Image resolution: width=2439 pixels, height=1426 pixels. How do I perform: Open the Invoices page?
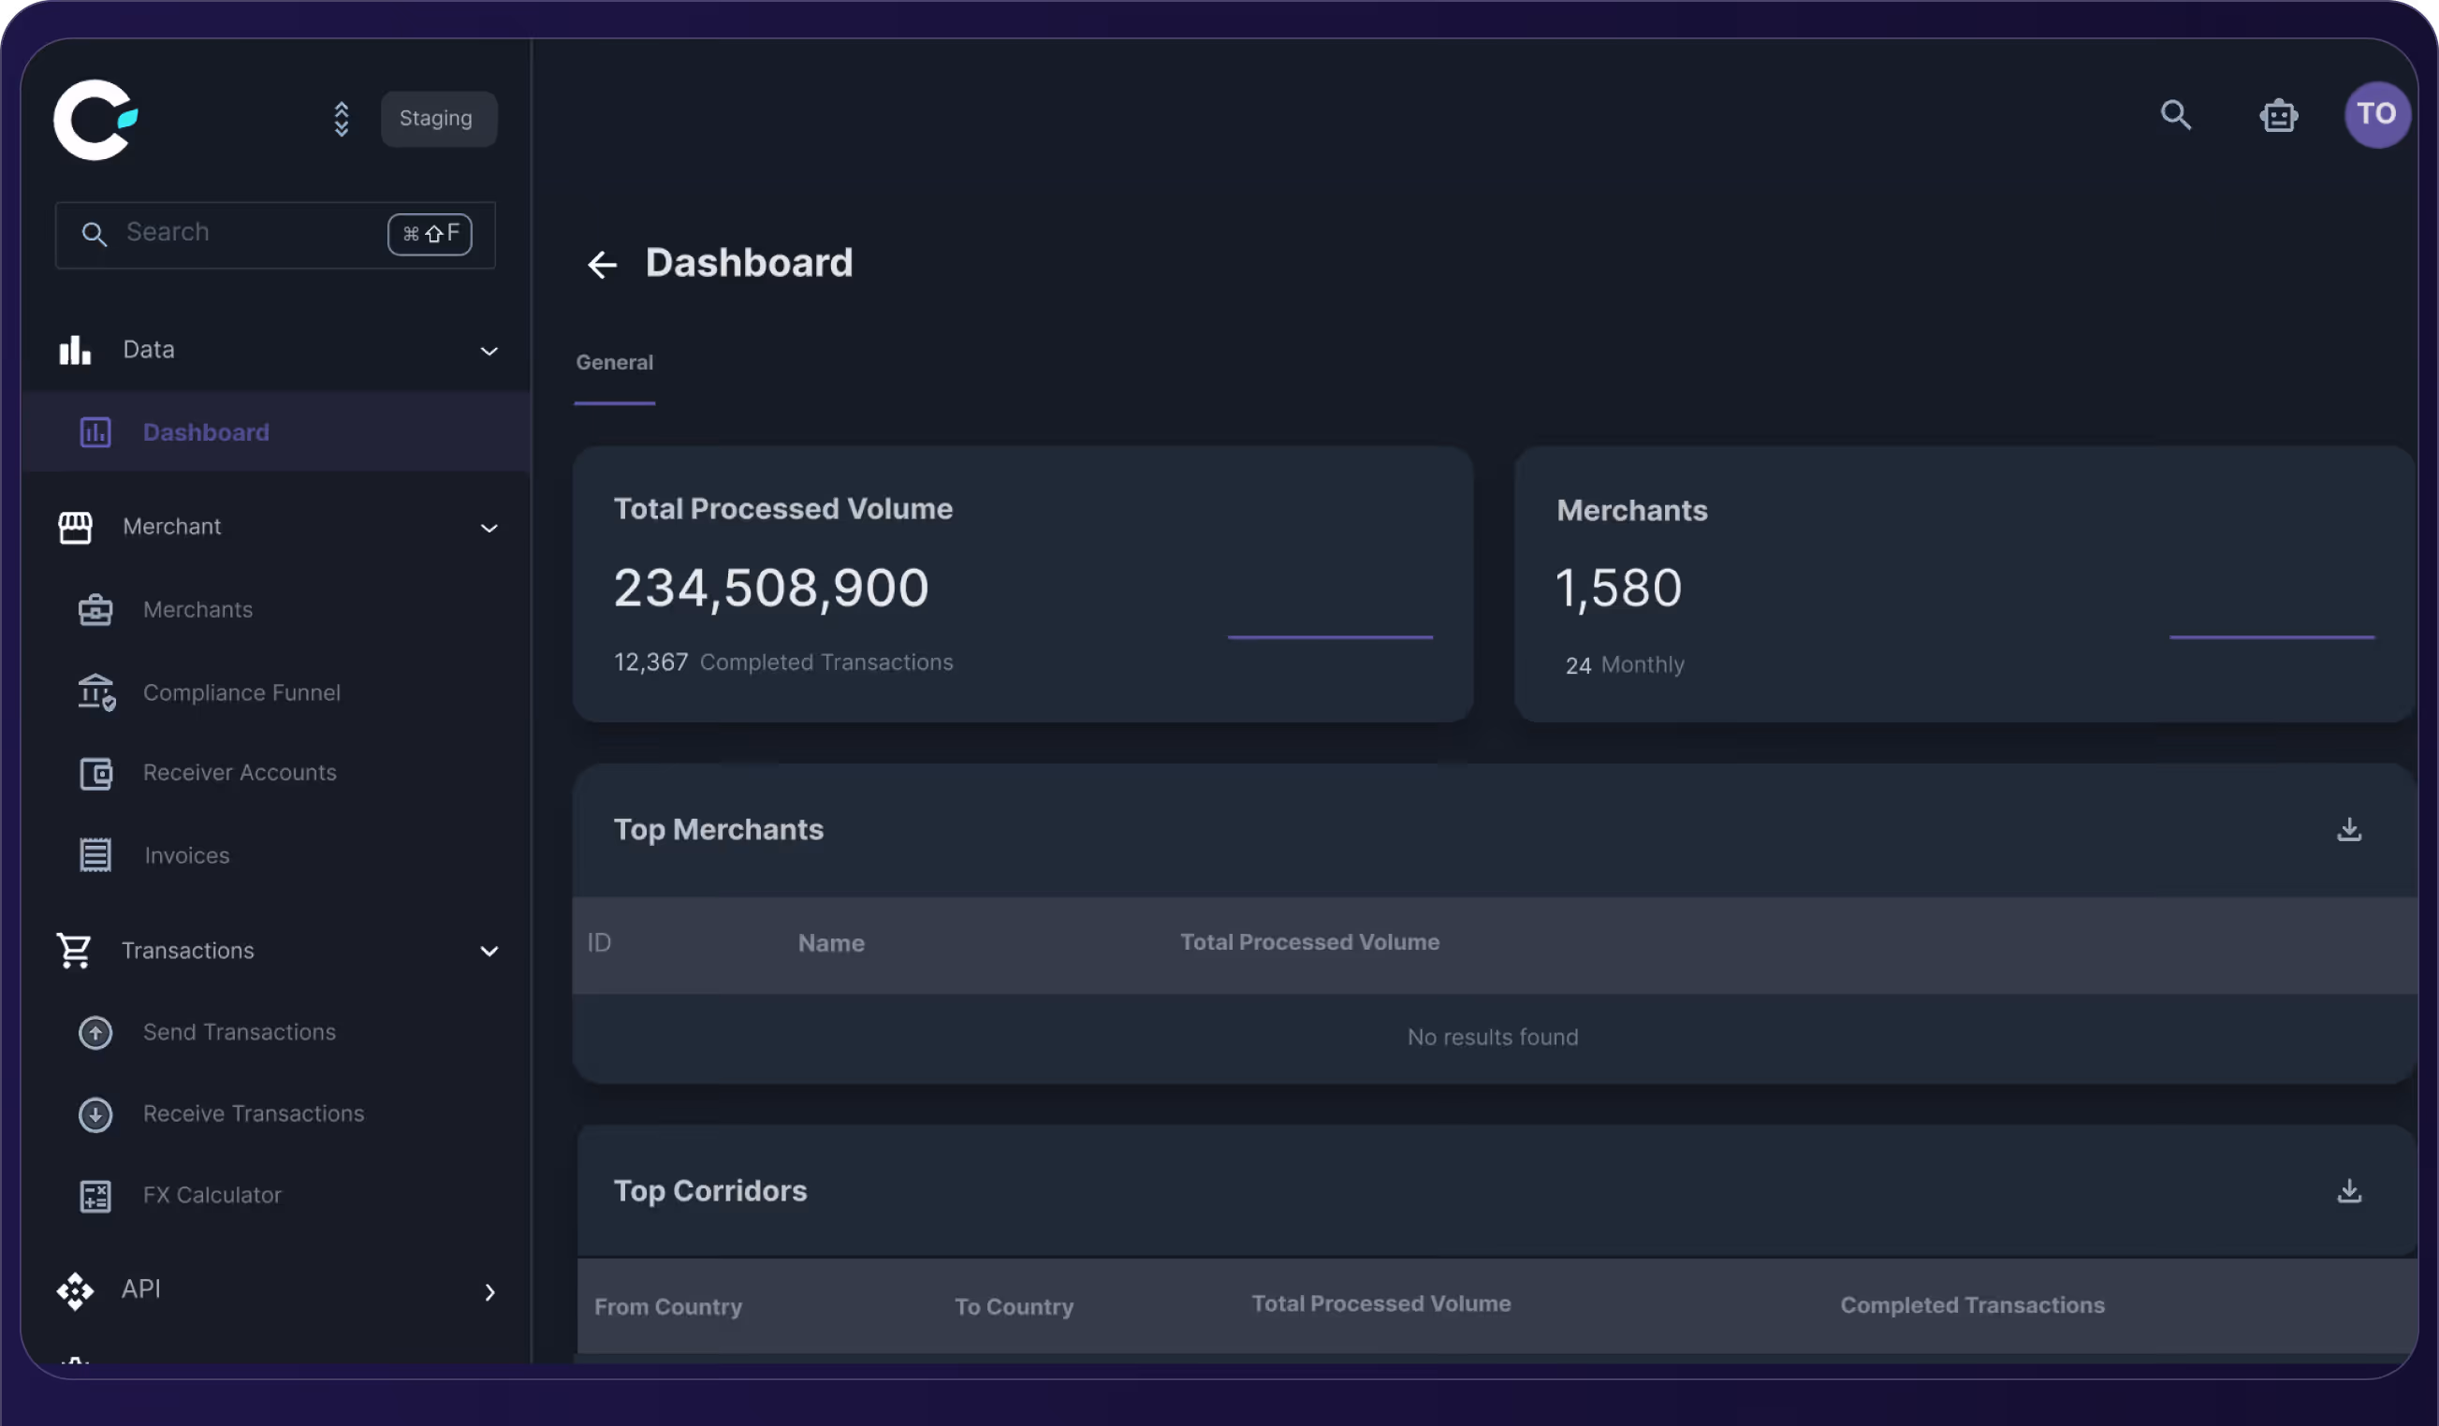coord(187,855)
